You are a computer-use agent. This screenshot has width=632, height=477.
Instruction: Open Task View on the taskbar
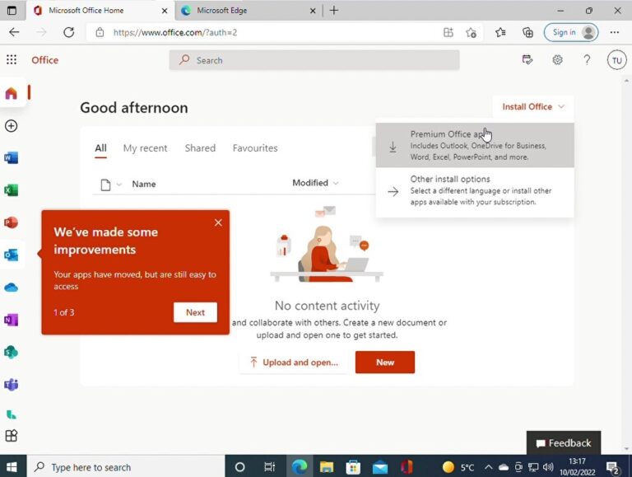click(269, 467)
